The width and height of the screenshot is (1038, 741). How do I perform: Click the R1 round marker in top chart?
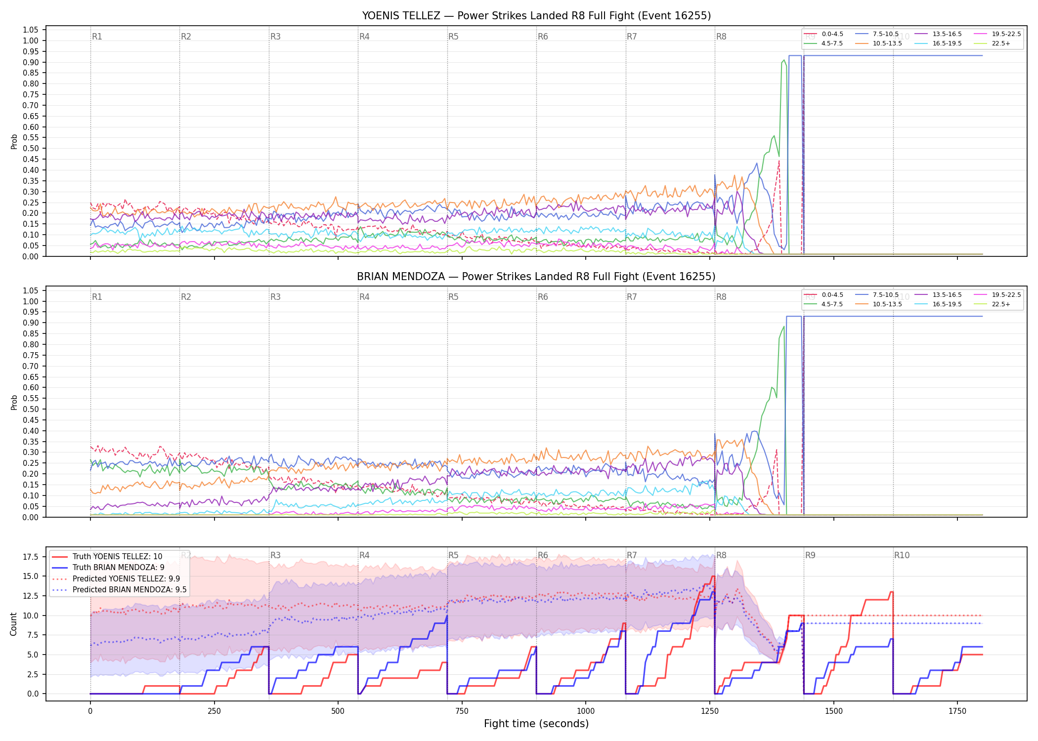tap(97, 37)
